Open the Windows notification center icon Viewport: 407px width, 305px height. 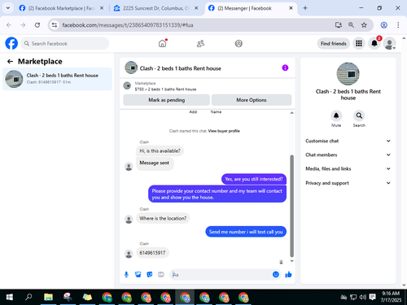pos(372,297)
